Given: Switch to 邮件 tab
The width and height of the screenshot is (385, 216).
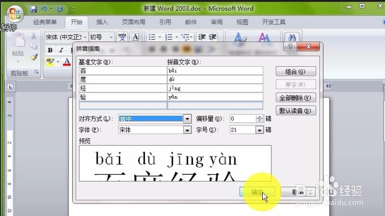Looking at the screenshot, I should (191, 22).
